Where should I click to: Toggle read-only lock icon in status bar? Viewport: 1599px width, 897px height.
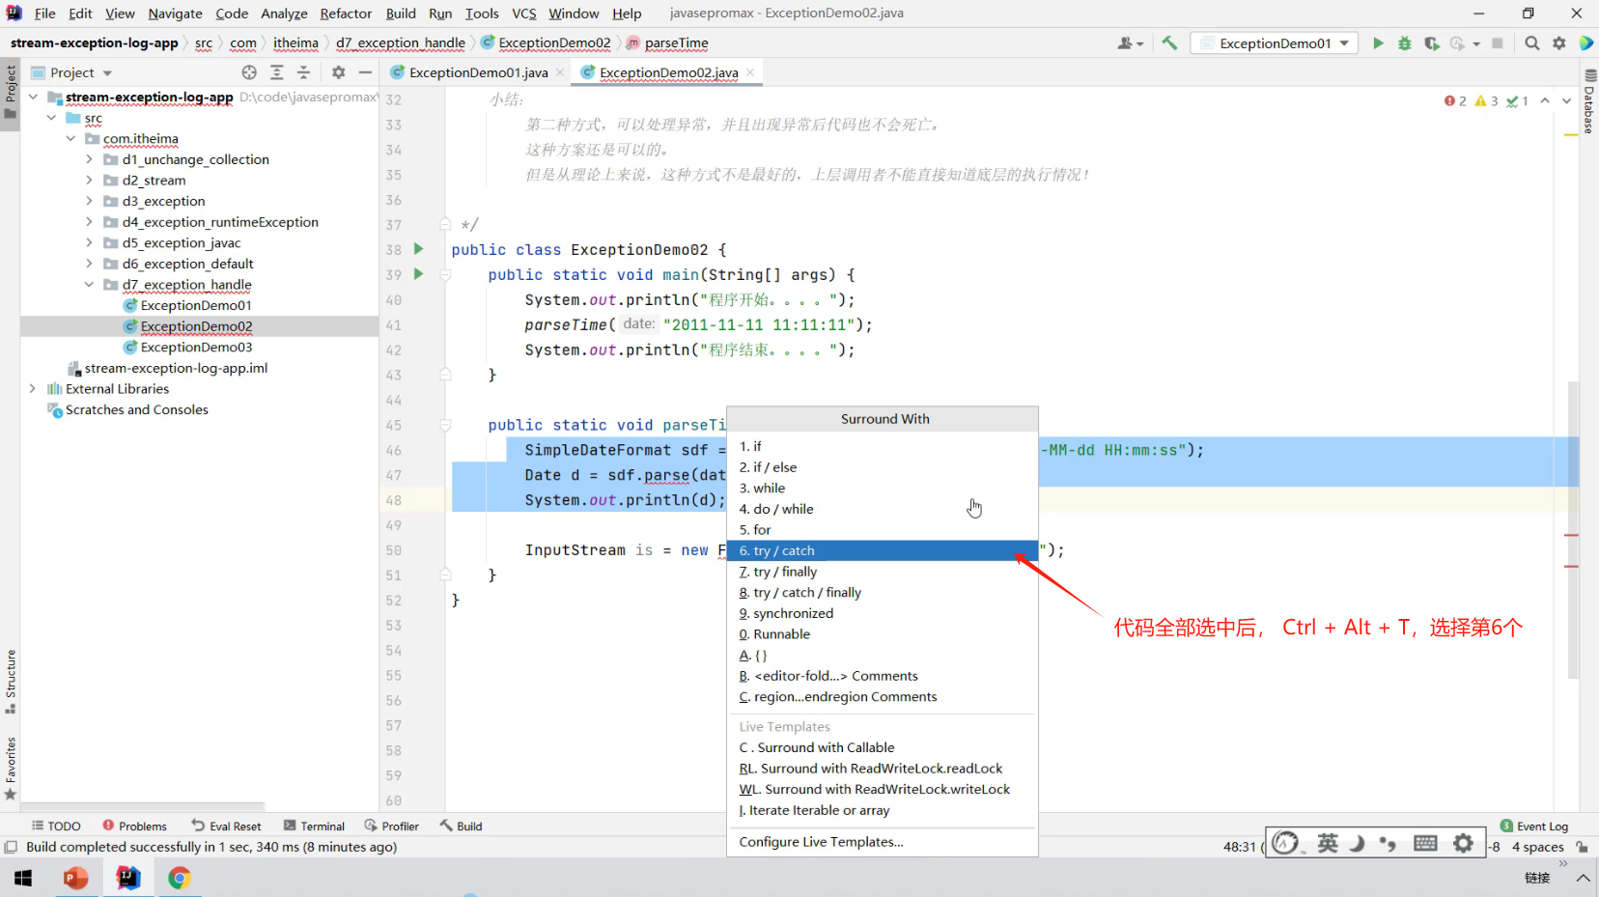coord(1582,847)
